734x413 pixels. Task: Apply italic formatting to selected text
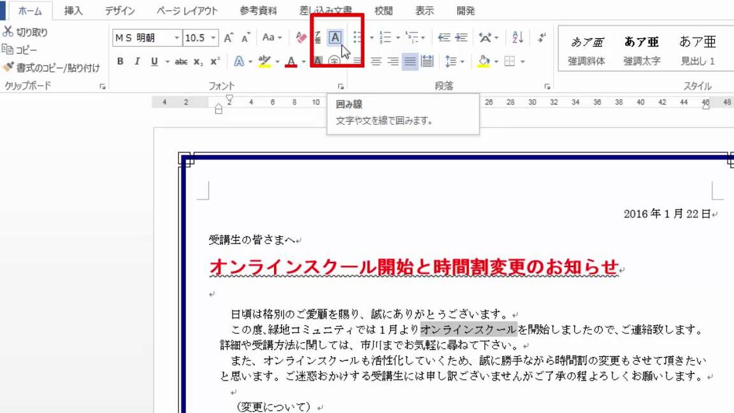136,61
